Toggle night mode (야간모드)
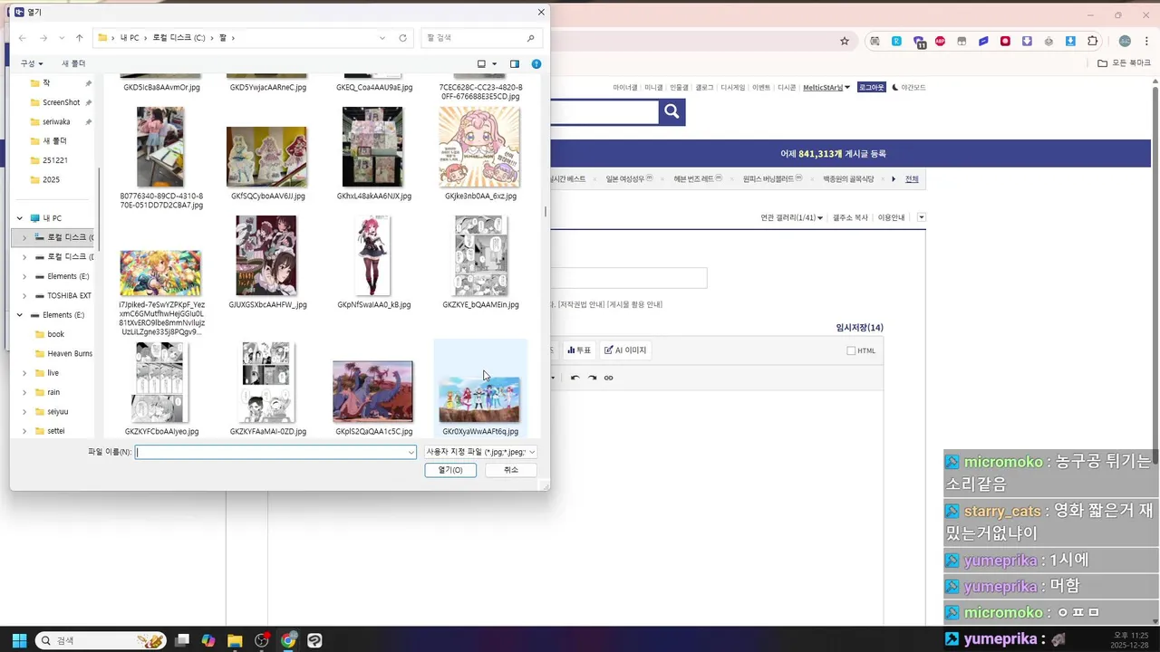The width and height of the screenshot is (1160, 652). [909, 88]
